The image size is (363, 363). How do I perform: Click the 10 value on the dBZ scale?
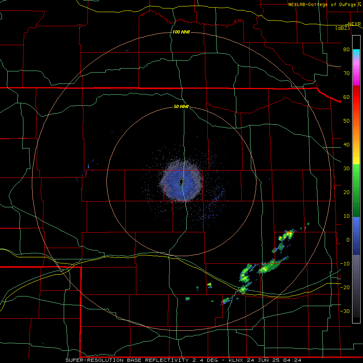[346, 216]
